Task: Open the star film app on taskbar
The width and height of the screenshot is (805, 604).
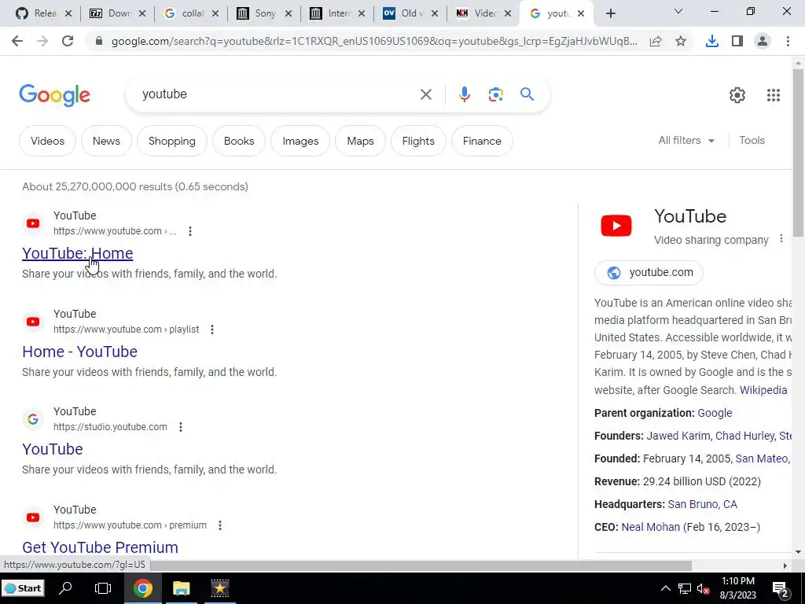Action: pyautogui.click(x=220, y=588)
